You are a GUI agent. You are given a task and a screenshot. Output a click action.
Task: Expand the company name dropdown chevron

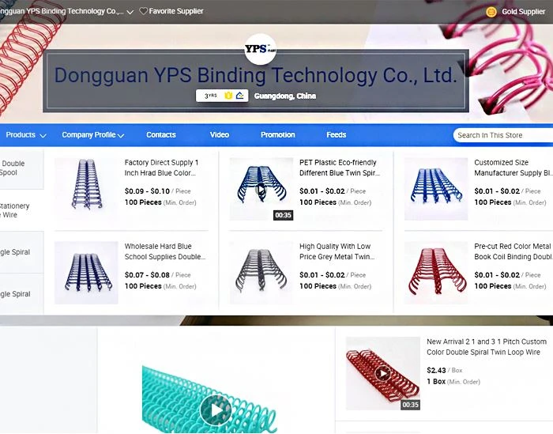coord(130,12)
